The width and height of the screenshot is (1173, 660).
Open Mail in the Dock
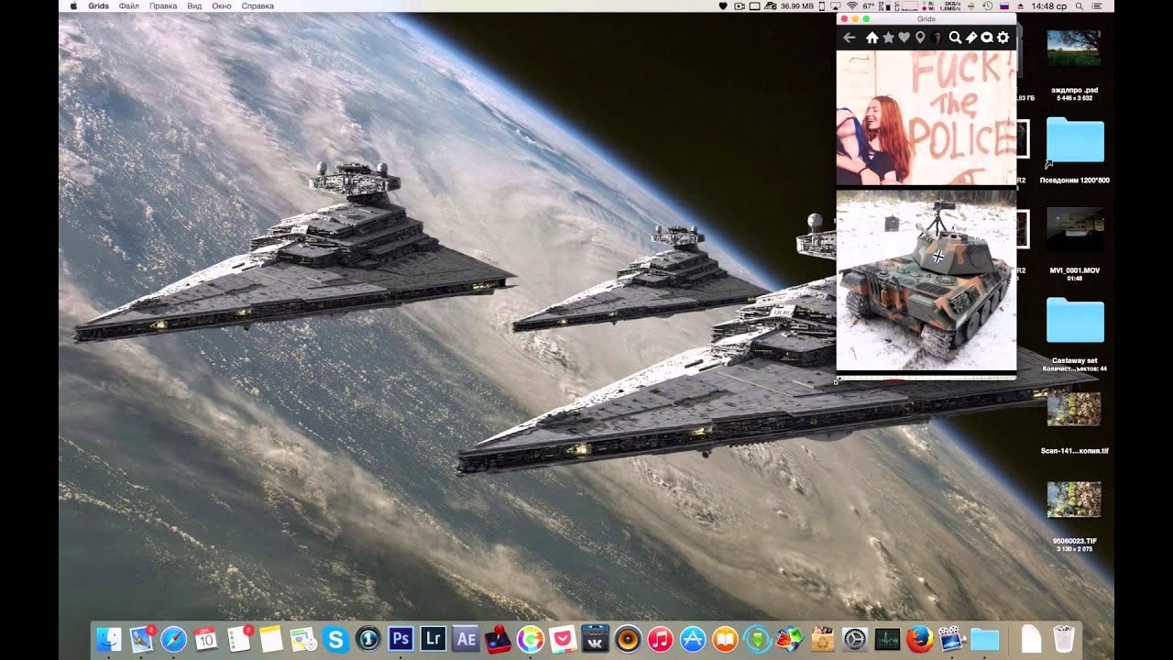point(142,639)
